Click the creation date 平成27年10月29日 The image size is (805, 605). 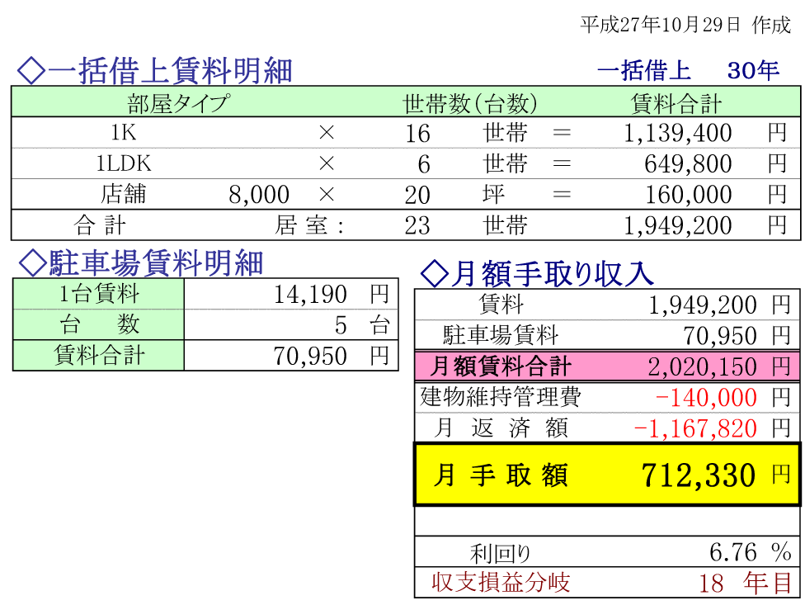pyautogui.click(x=660, y=25)
